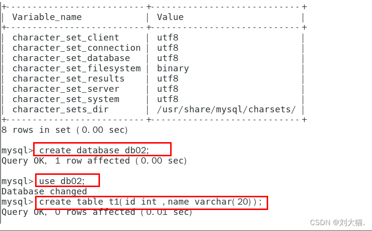This screenshot has height=231, width=372.
Task: Click the "use db02;" command
Action: coord(67,181)
